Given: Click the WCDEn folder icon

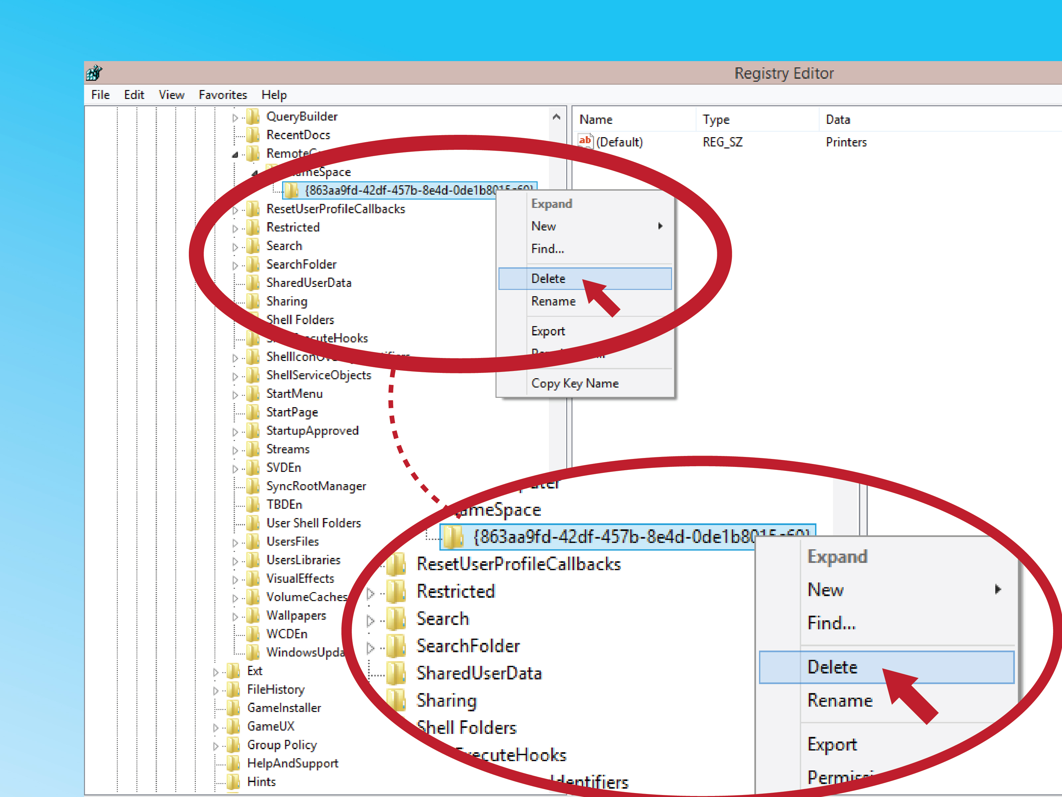Looking at the screenshot, I should click(x=253, y=634).
